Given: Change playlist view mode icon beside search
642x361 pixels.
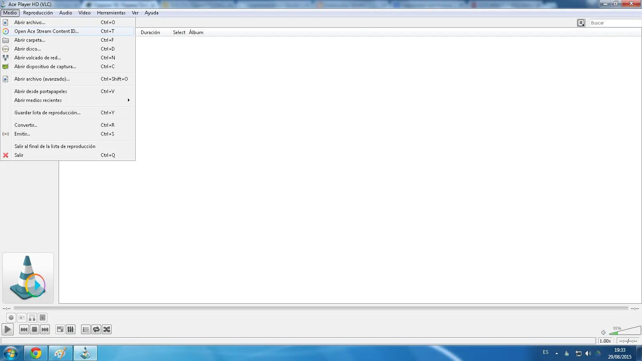Looking at the screenshot, I should click(581, 23).
